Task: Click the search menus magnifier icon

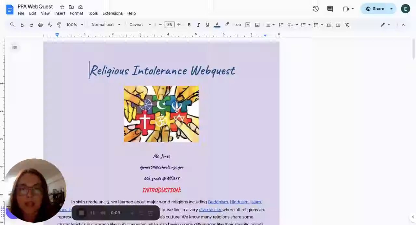Action: pyautogui.click(x=12, y=25)
